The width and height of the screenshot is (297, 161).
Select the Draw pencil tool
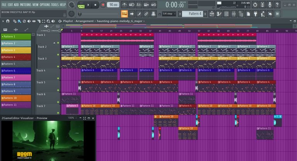tap(14, 21)
